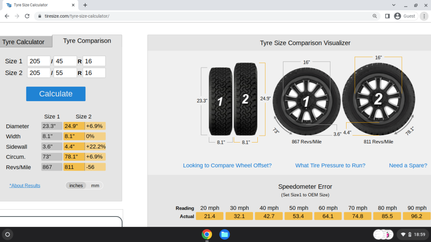Reload the tyre calculator page
Viewport: 431px width, 242px height.
pos(27,16)
